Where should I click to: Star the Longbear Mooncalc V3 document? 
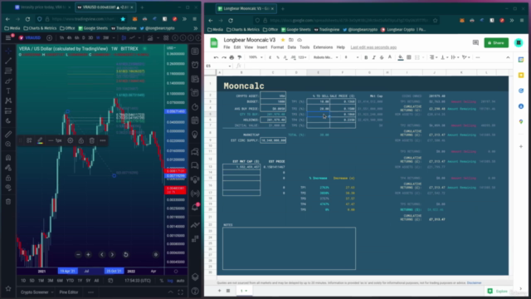283,40
